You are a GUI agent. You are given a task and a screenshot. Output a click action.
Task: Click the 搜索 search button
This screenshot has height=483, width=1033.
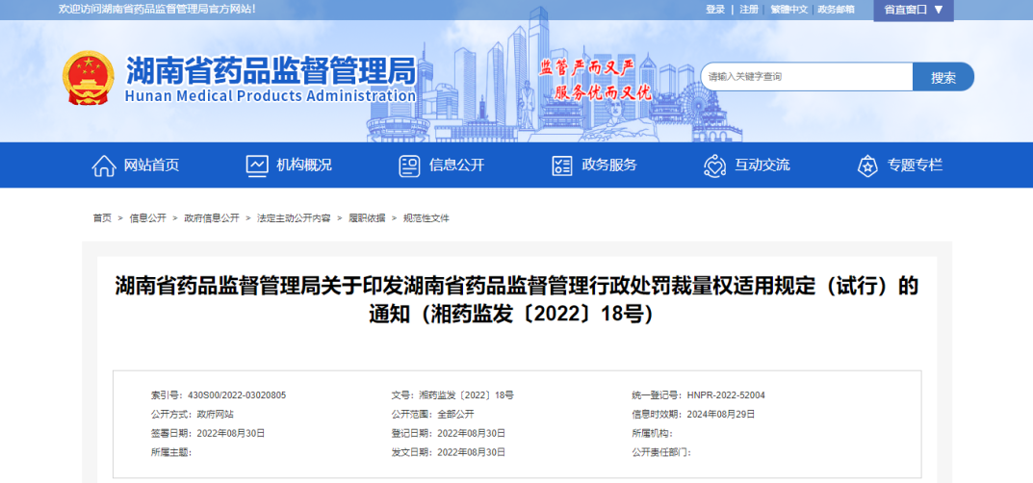(x=943, y=78)
